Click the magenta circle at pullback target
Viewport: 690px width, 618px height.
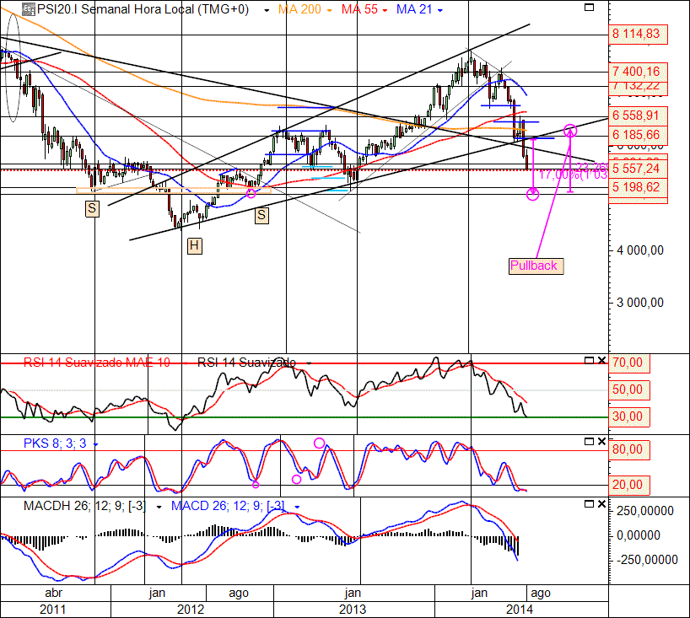[570, 130]
